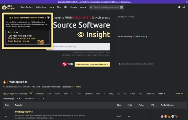Open the Widgets page
The height and width of the screenshot is (120, 188).
point(73,7)
